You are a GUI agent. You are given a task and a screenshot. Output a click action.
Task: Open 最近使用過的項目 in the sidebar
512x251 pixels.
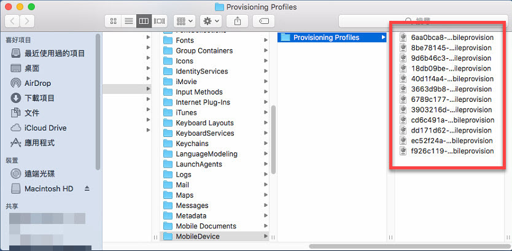tap(48, 53)
